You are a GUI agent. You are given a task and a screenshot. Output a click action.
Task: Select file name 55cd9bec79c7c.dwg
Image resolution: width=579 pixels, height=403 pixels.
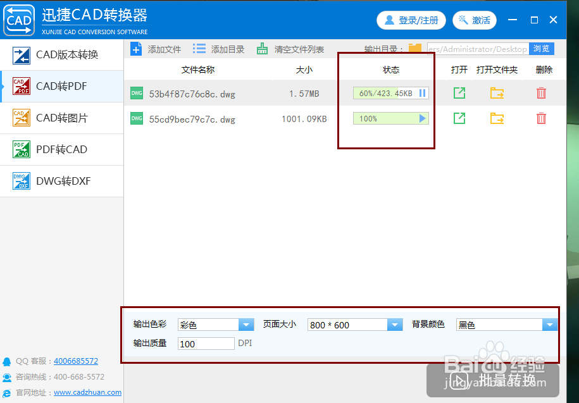coord(192,119)
